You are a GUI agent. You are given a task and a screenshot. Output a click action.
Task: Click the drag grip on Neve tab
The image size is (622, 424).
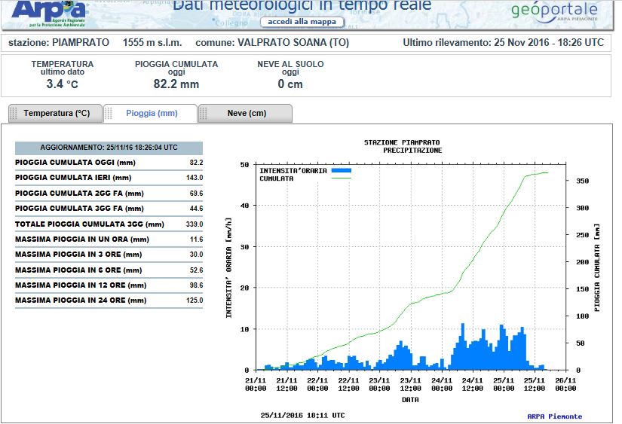click(x=204, y=113)
